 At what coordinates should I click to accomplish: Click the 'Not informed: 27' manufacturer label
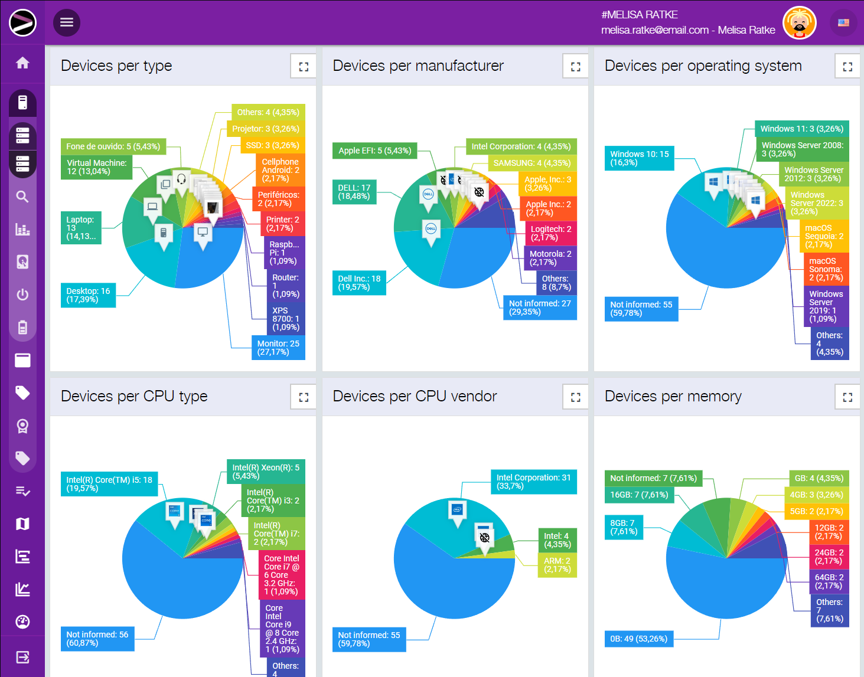(540, 308)
